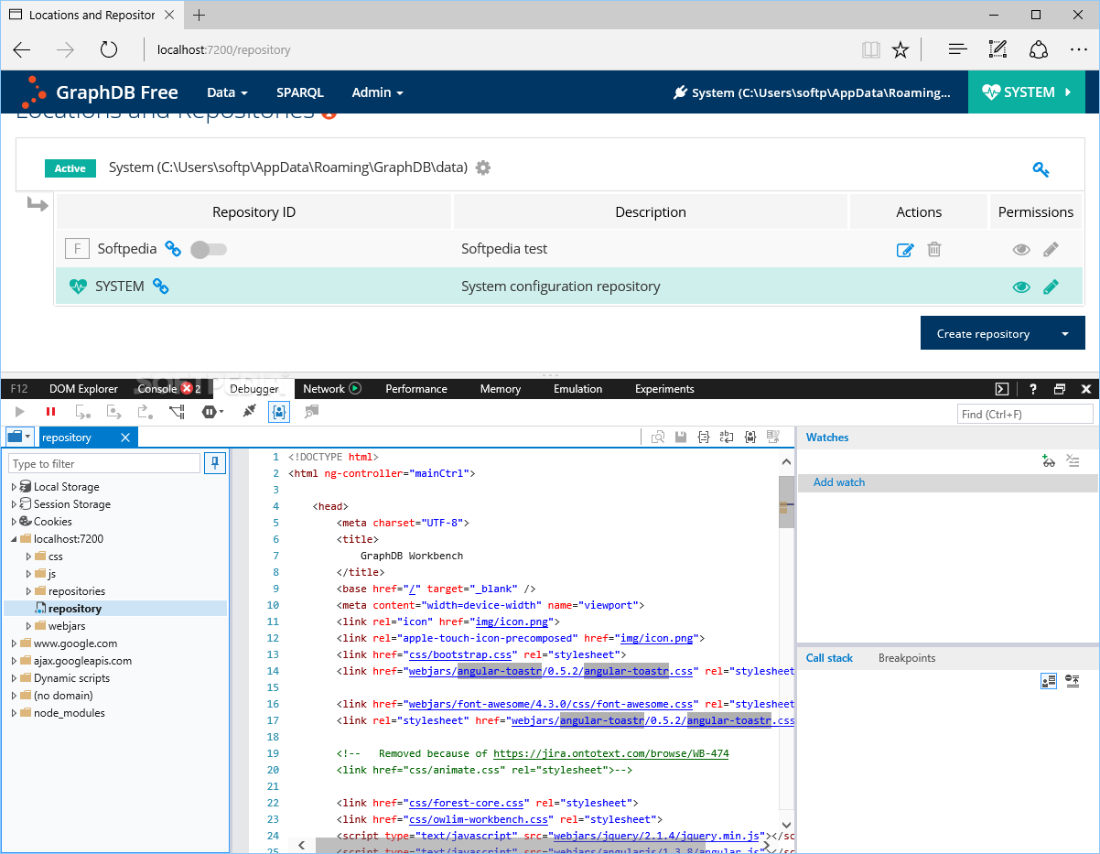
Task: Open the SYSTEM repository selector dropdown
Action: pyautogui.click(x=1027, y=92)
